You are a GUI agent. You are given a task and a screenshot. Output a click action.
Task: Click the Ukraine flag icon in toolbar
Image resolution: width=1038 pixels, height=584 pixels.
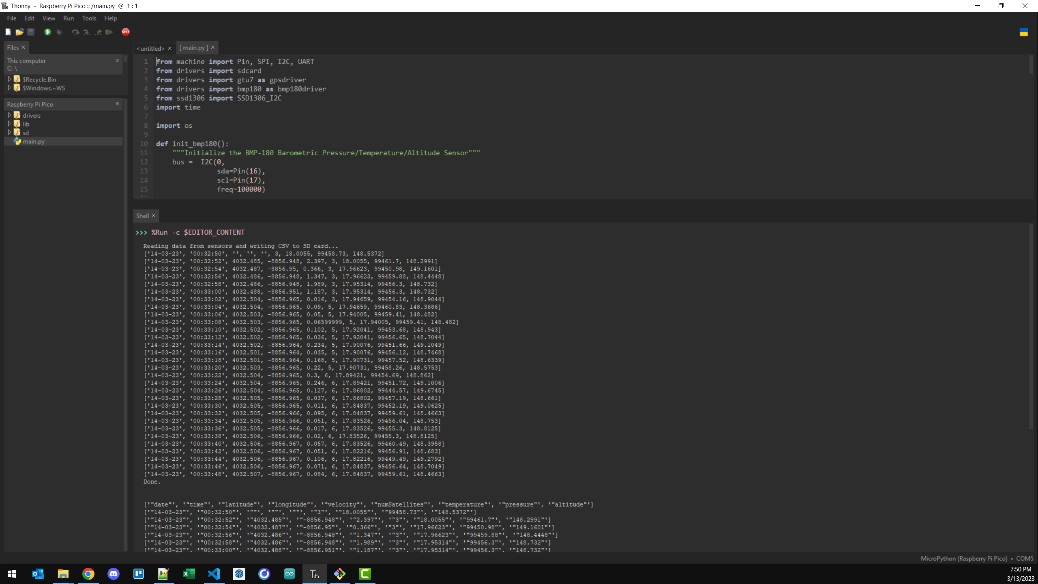[1024, 32]
